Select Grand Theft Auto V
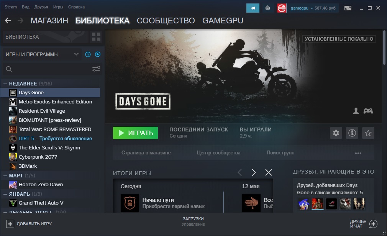387x236 pixels. pos(51,203)
